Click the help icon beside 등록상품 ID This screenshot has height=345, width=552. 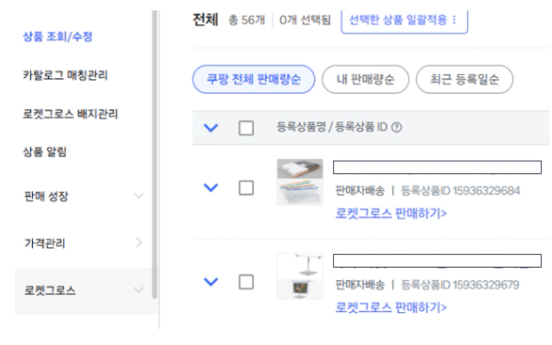[x=395, y=128]
